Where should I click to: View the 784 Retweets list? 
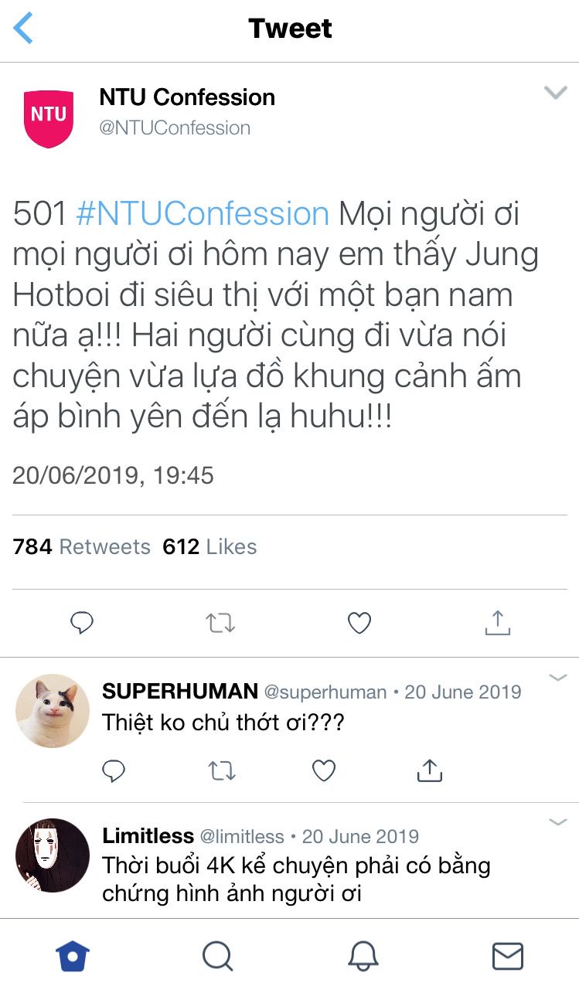point(81,547)
